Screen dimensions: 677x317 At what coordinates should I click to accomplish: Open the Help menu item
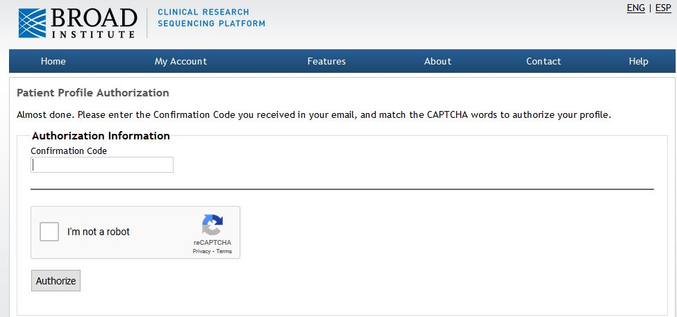point(638,61)
